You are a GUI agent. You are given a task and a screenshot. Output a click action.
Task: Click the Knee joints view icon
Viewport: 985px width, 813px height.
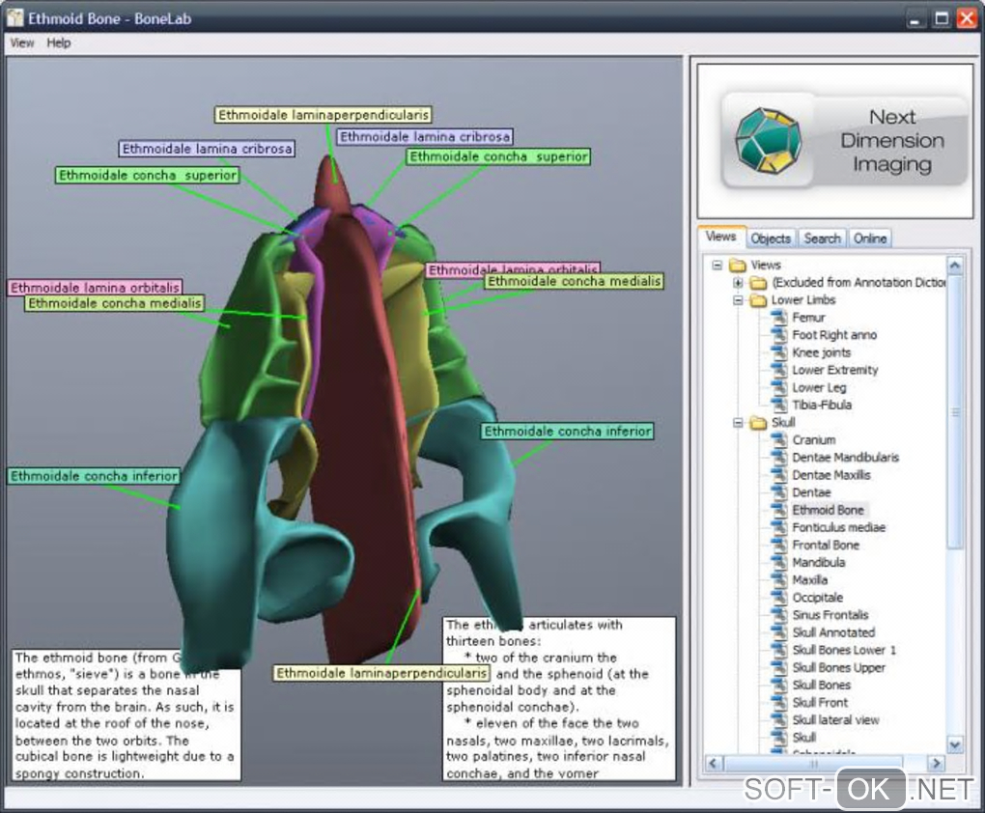(x=779, y=352)
